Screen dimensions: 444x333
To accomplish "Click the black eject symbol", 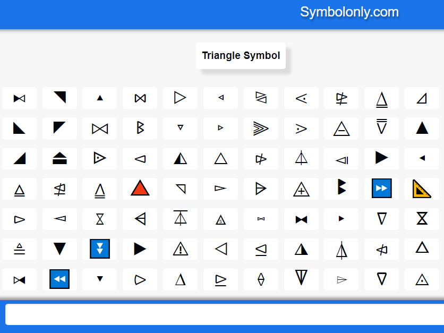I will tap(59, 158).
